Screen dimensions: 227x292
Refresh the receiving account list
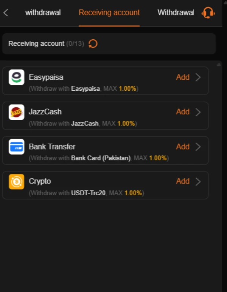tap(93, 43)
